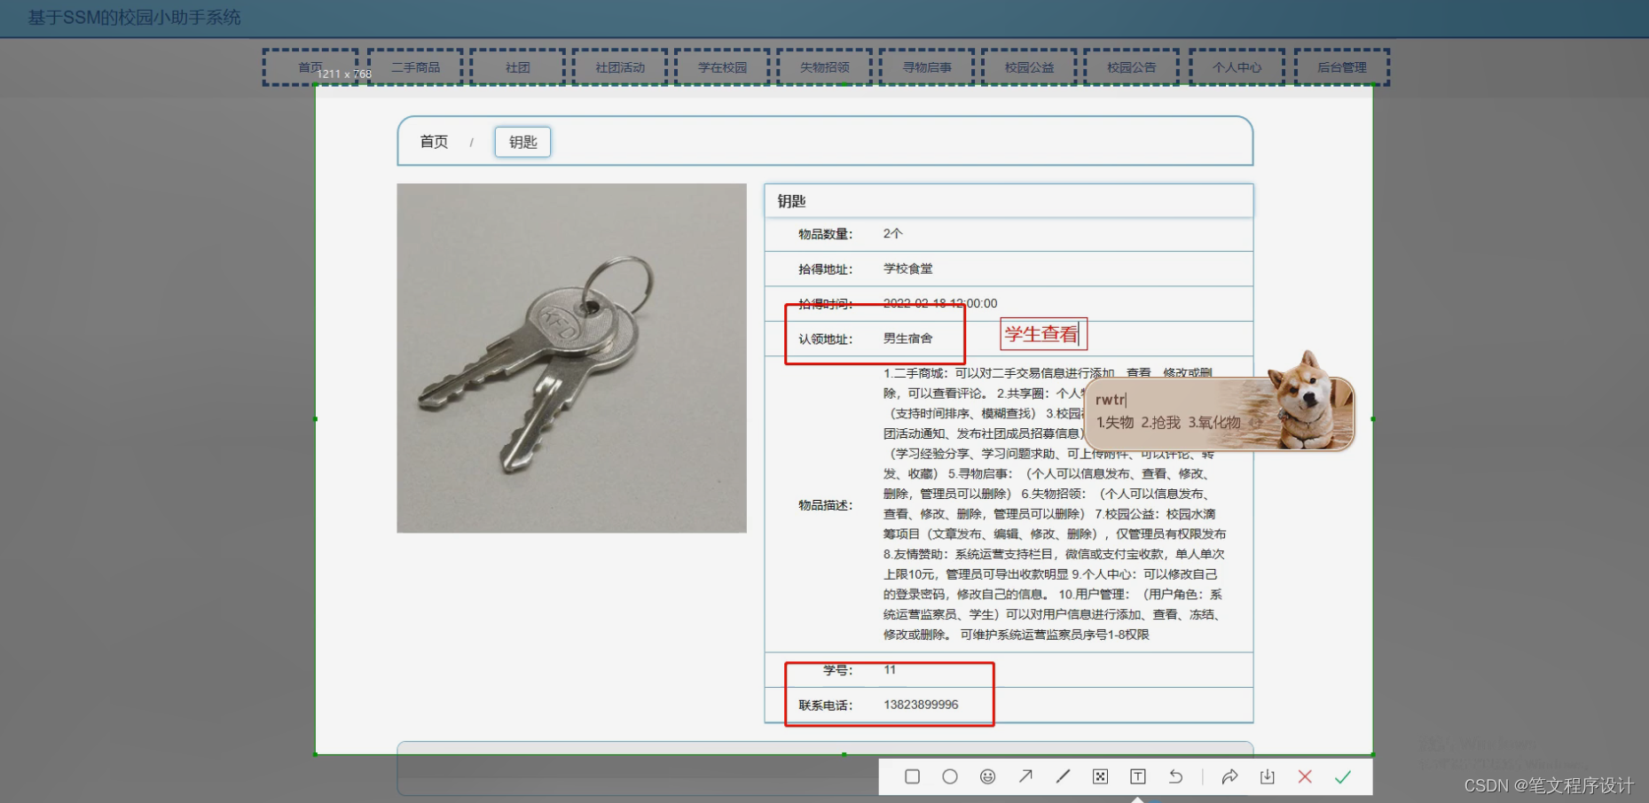Open the 校园公告 navigation item
The image size is (1649, 803).
point(1131,66)
